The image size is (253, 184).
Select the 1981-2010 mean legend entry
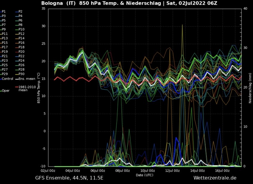pyautogui.click(x=26, y=88)
